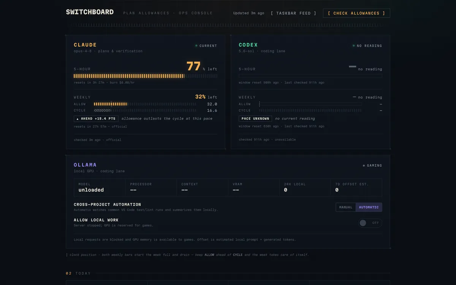
Task: Open the Taskbar Feed link
Action: click(x=293, y=13)
